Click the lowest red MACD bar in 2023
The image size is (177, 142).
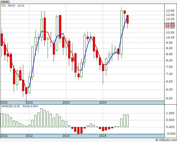78,131
